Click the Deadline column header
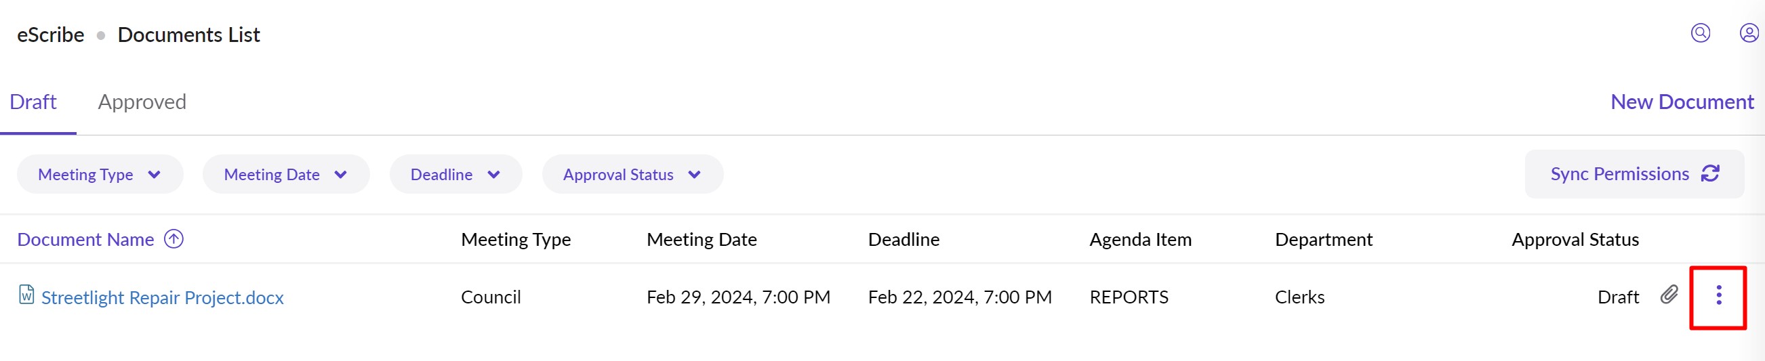 point(903,240)
